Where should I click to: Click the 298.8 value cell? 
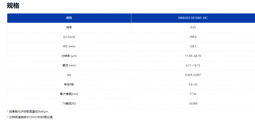pos(193,37)
